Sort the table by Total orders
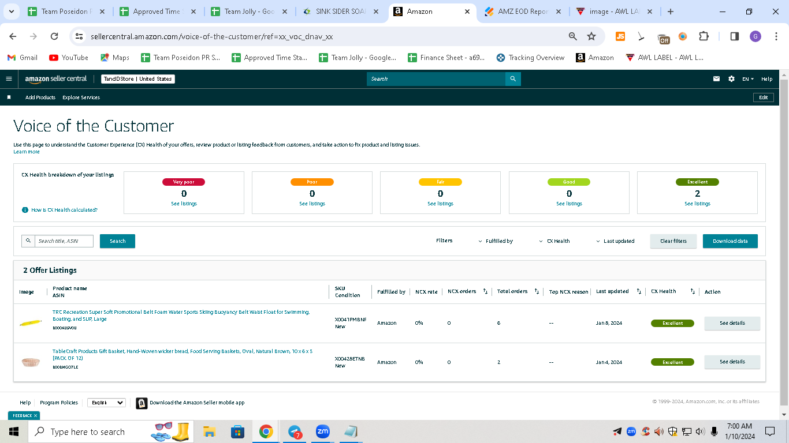This screenshot has width=789, height=443. pos(537,291)
